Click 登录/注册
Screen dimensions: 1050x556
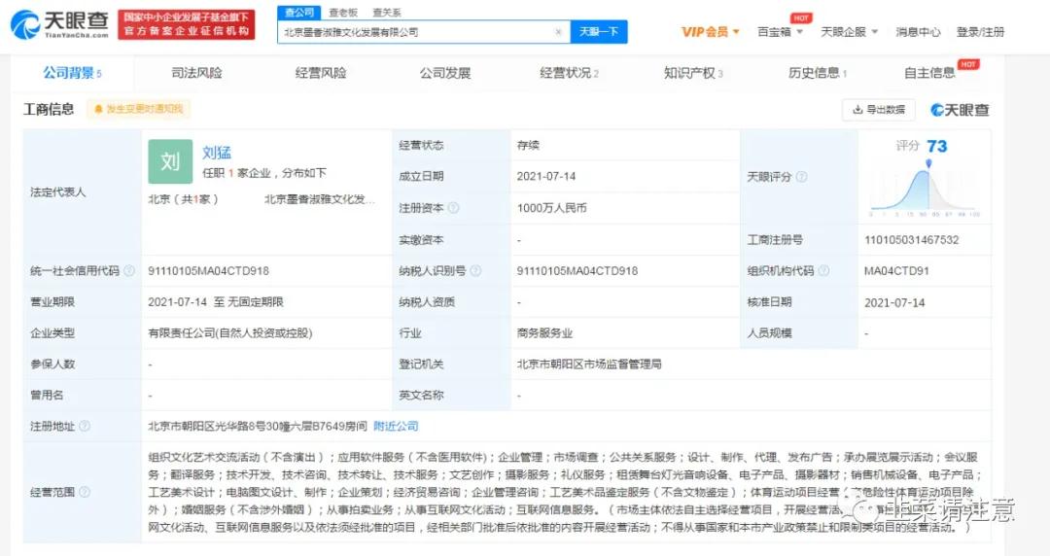click(x=980, y=31)
